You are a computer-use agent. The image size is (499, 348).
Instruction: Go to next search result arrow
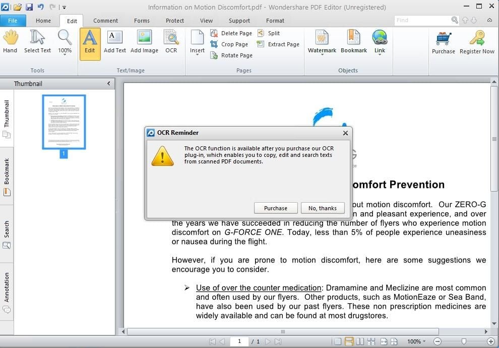(x=474, y=20)
